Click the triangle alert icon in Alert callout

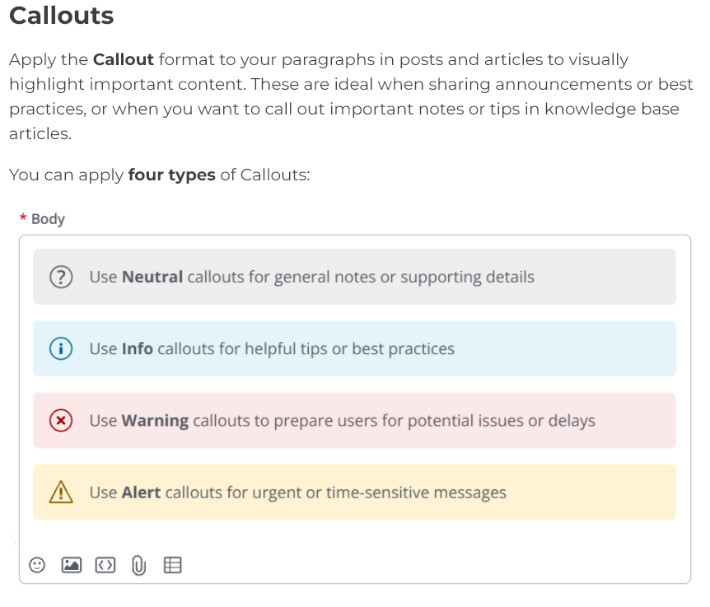click(x=61, y=492)
